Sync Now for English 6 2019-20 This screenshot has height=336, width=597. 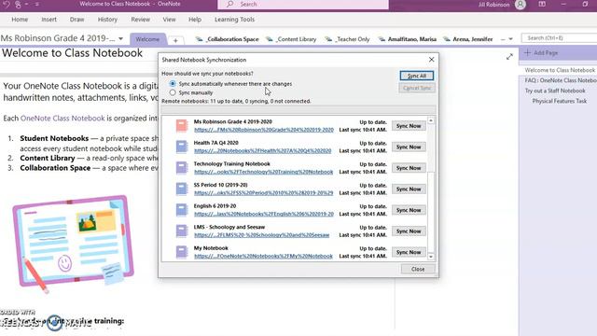(x=409, y=210)
